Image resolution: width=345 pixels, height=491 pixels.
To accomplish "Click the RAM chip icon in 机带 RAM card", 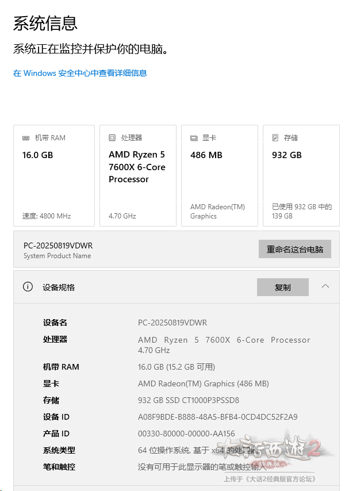I will 26,138.
